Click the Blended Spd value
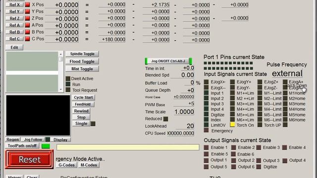This screenshot has height=178, width=317. point(182,75)
